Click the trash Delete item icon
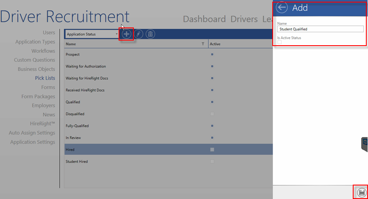This screenshot has height=199, width=368. point(150,34)
